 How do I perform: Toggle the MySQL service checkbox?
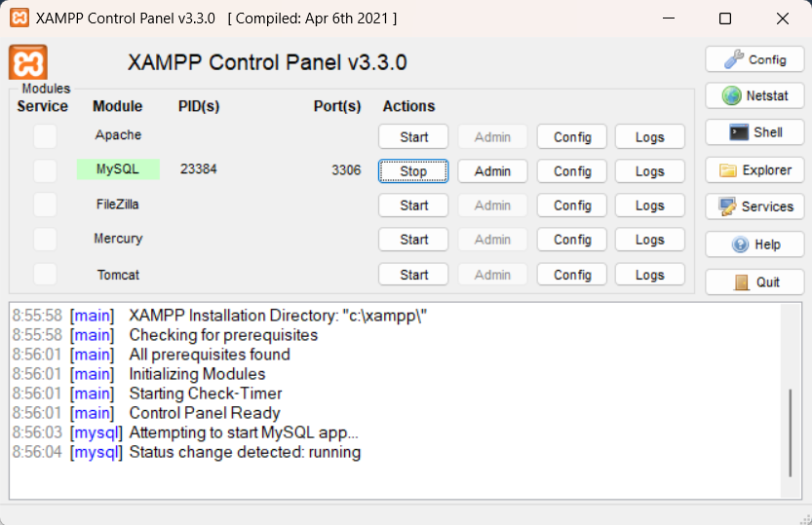pyautogui.click(x=45, y=170)
